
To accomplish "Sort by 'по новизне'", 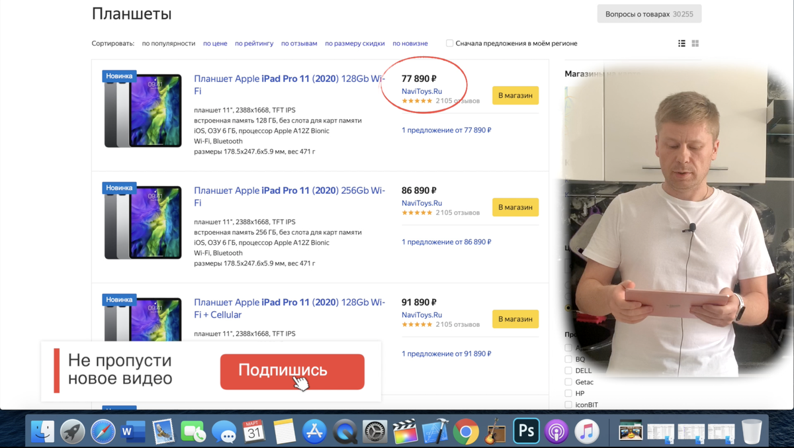I will point(410,43).
